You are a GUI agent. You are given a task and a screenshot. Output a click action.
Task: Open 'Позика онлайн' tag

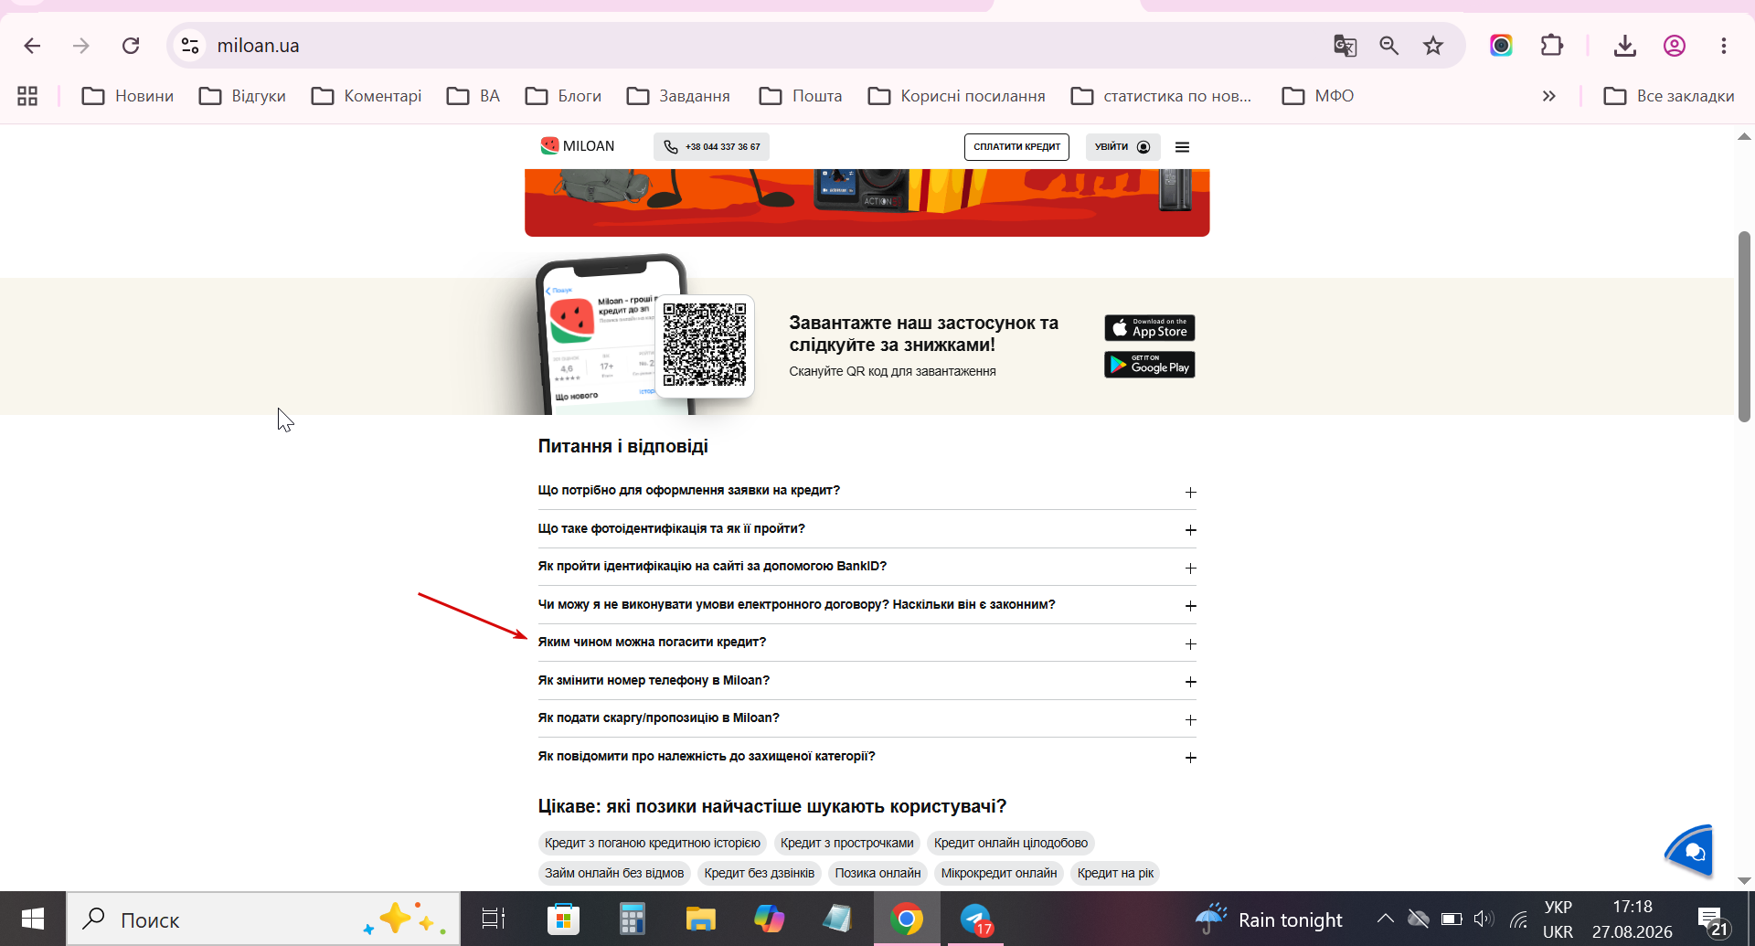[x=877, y=873]
